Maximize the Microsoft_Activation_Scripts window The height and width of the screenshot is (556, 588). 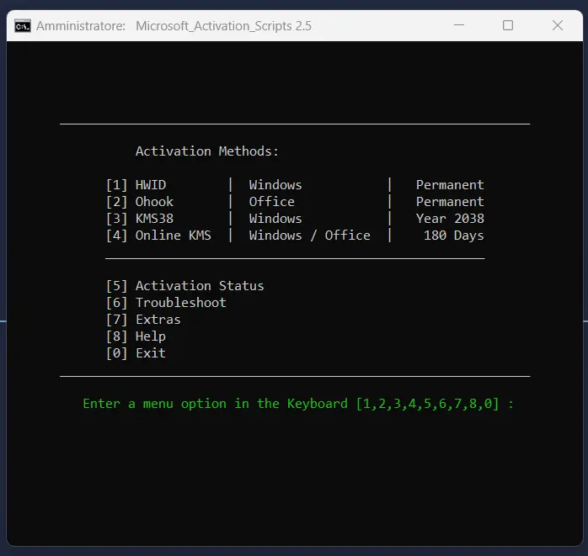coord(508,25)
